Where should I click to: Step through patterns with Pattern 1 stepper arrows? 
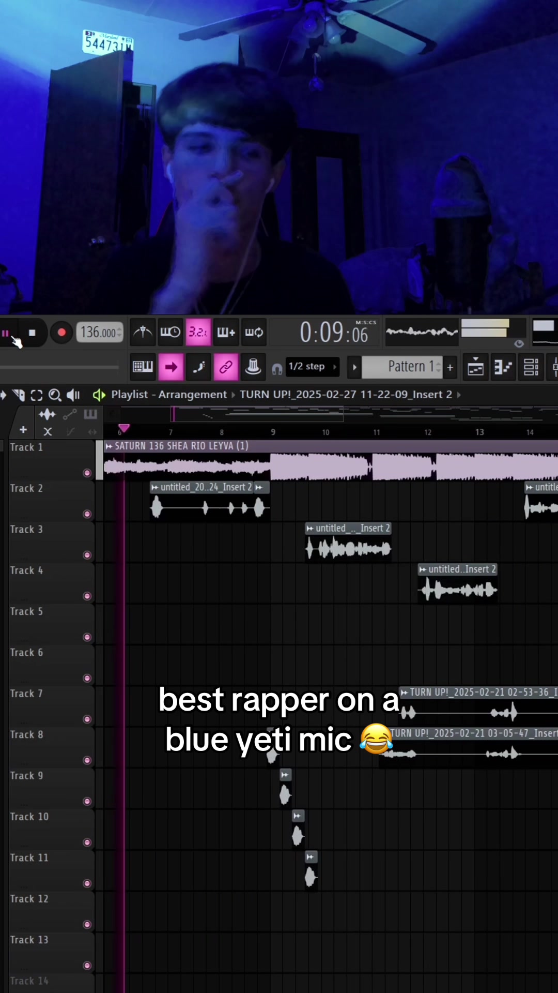[439, 367]
